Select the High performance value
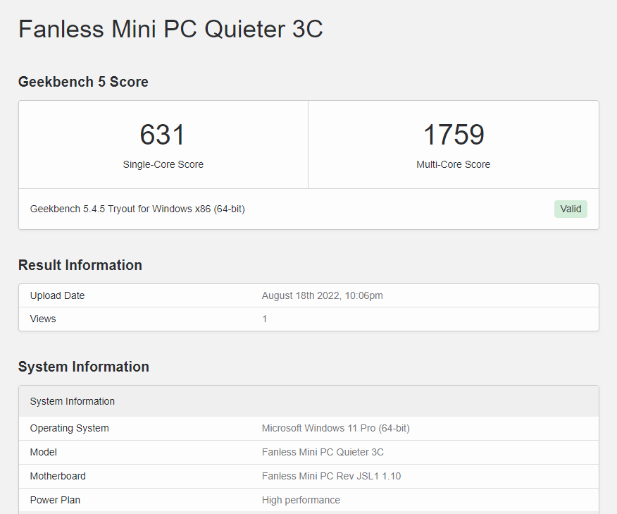This screenshot has height=514, width=617. tap(301, 500)
